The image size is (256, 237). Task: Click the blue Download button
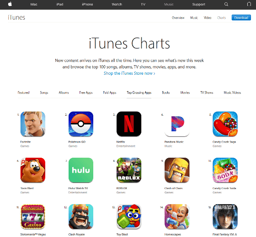click(241, 18)
